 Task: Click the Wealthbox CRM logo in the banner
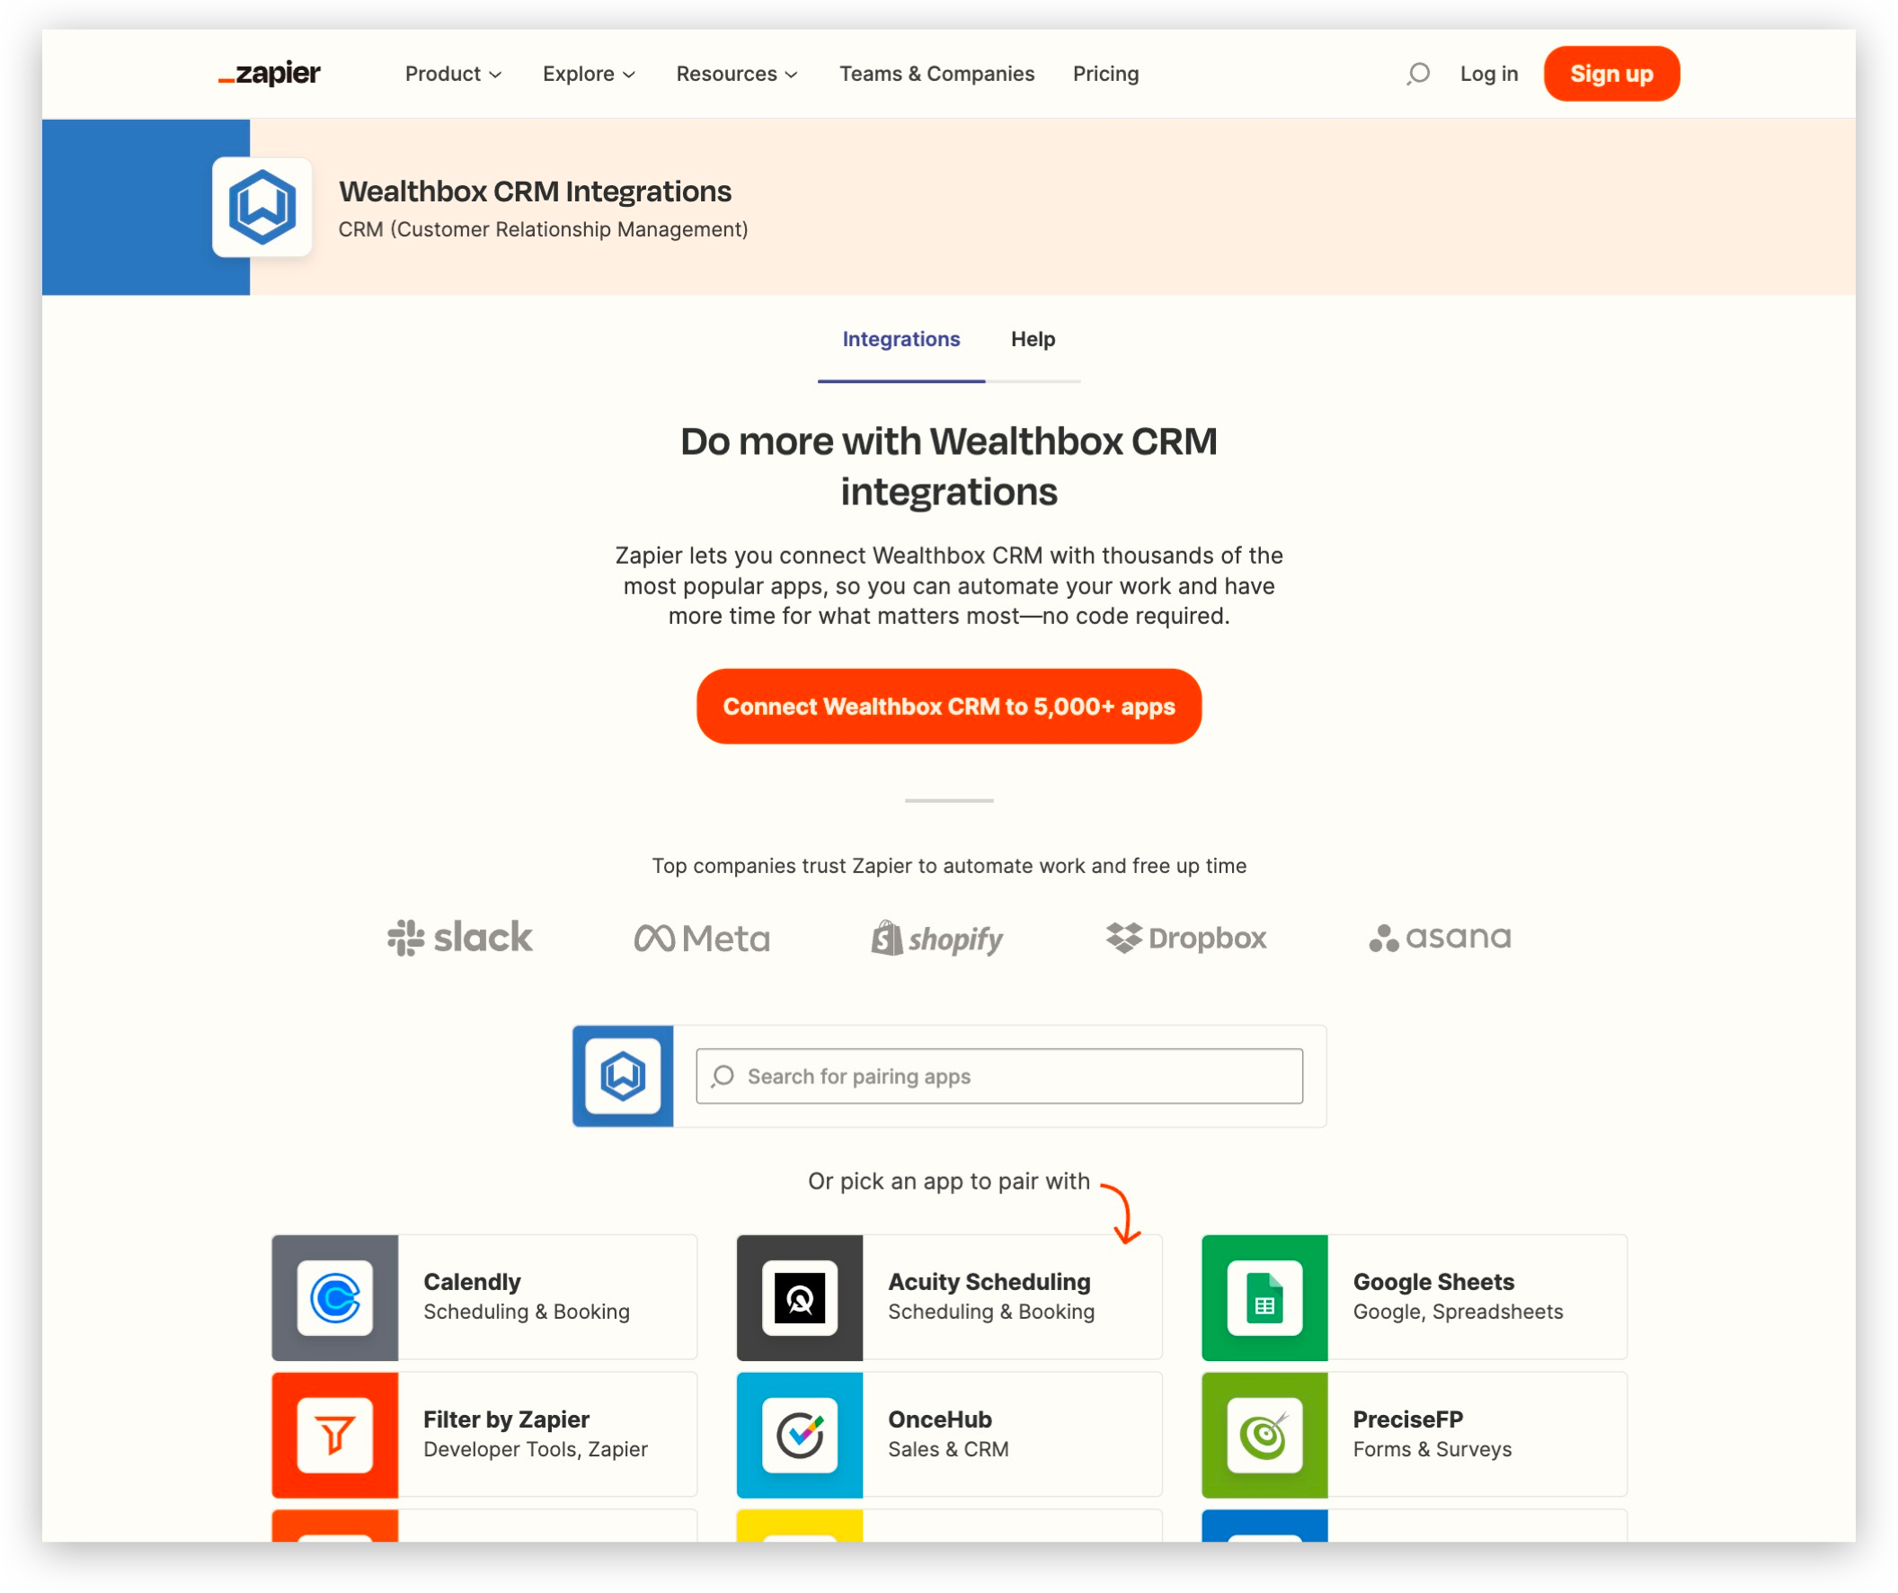coord(262,207)
